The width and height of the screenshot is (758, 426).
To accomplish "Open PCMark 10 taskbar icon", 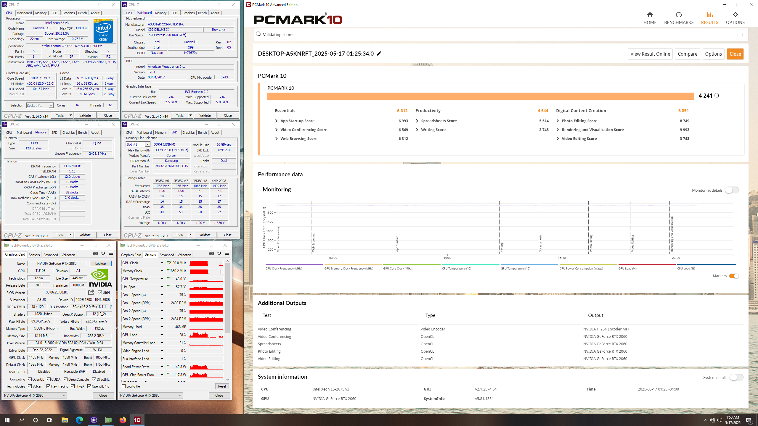I will [x=137, y=420].
